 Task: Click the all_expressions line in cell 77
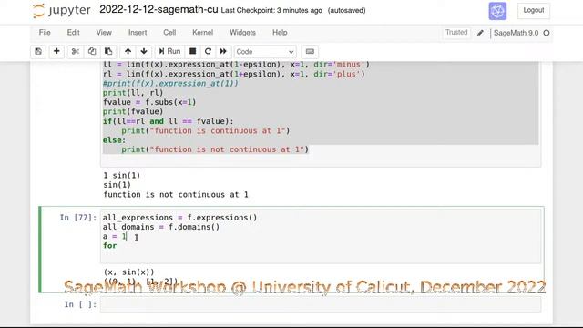coord(180,218)
